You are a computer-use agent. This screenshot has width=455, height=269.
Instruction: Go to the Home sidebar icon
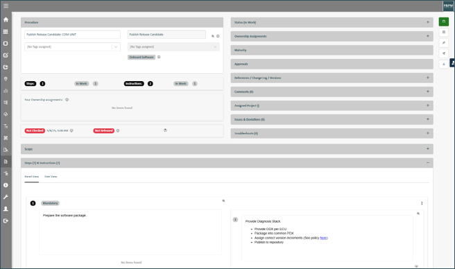(6, 19)
